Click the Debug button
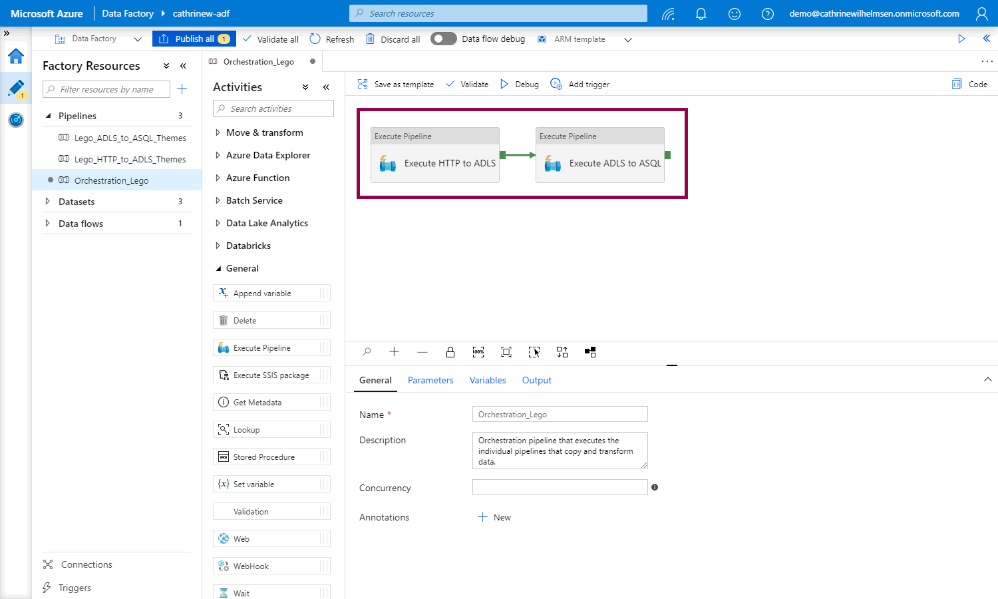This screenshot has height=599, width=998. pos(520,85)
